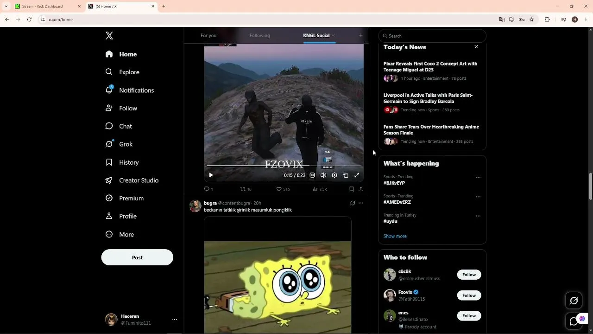
Task: Open the More menu in sidebar
Action: coord(120,234)
